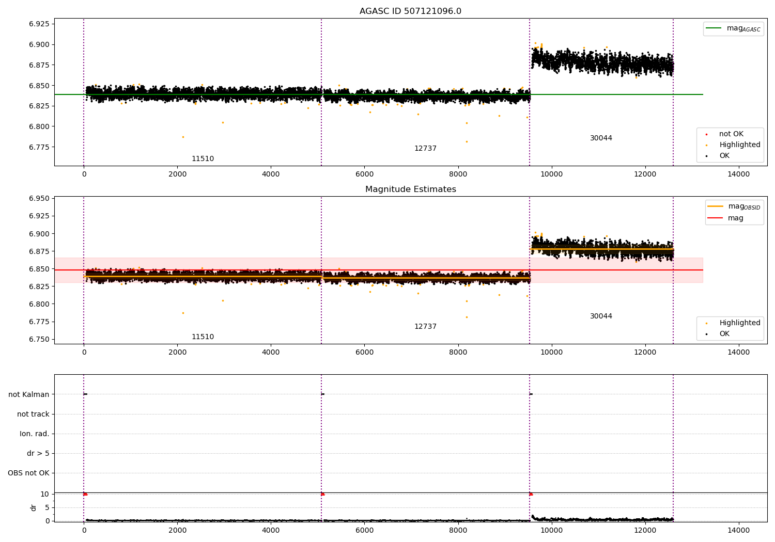Click the 'dr' y-axis label
This screenshot has width=775, height=542.
(x=34, y=507)
